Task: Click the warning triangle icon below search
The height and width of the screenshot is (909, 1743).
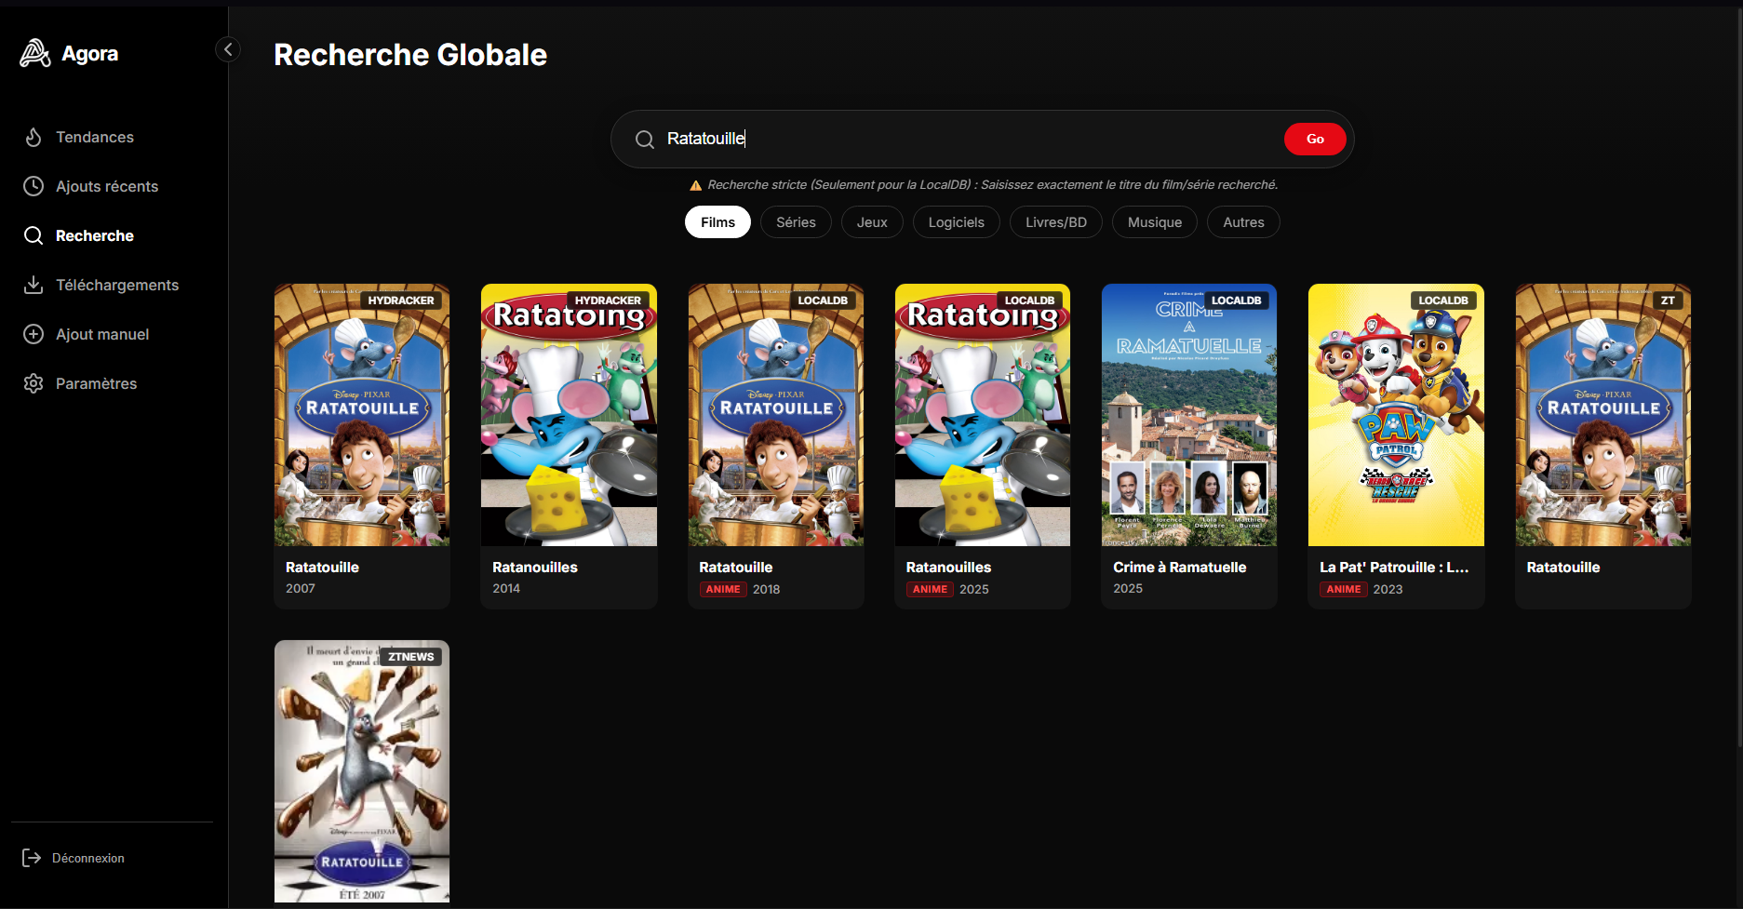Action: [695, 185]
